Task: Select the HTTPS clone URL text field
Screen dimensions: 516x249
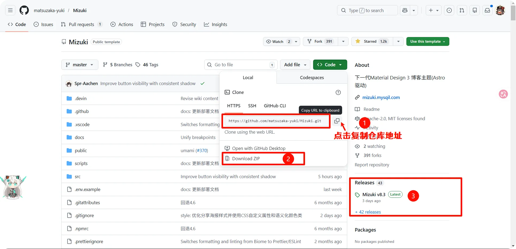Action: (x=277, y=121)
